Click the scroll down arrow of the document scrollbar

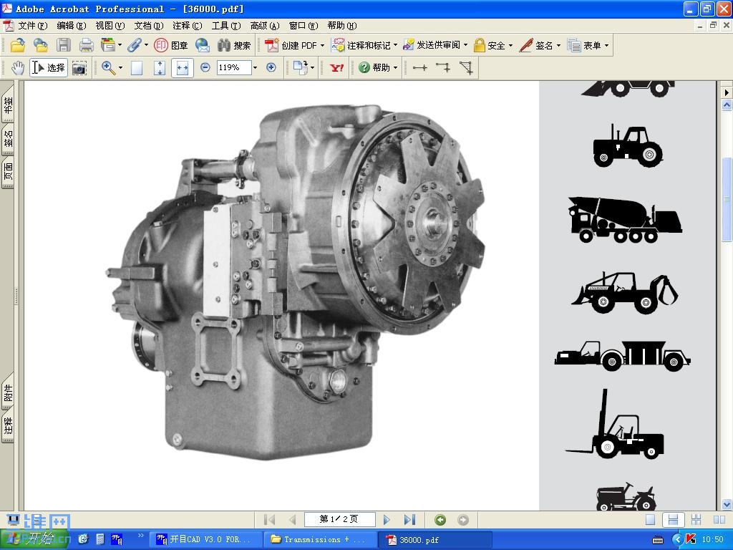tap(727, 504)
